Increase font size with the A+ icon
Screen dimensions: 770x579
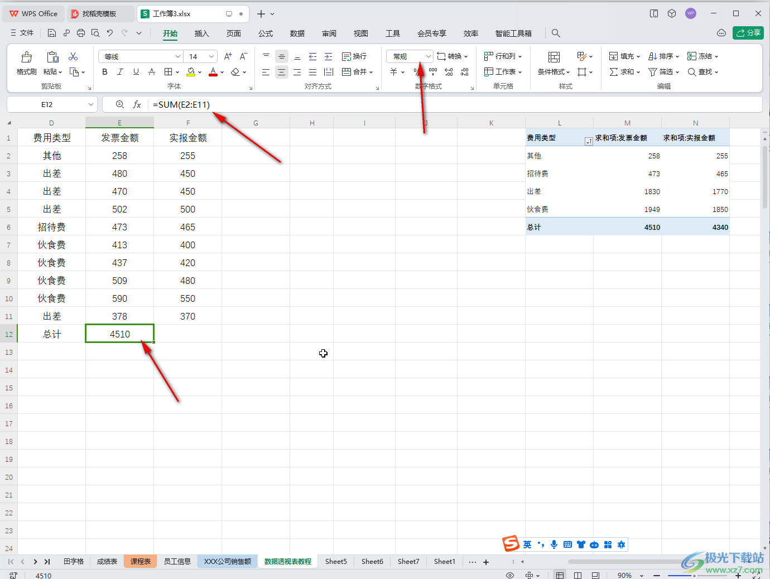coord(228,56)
